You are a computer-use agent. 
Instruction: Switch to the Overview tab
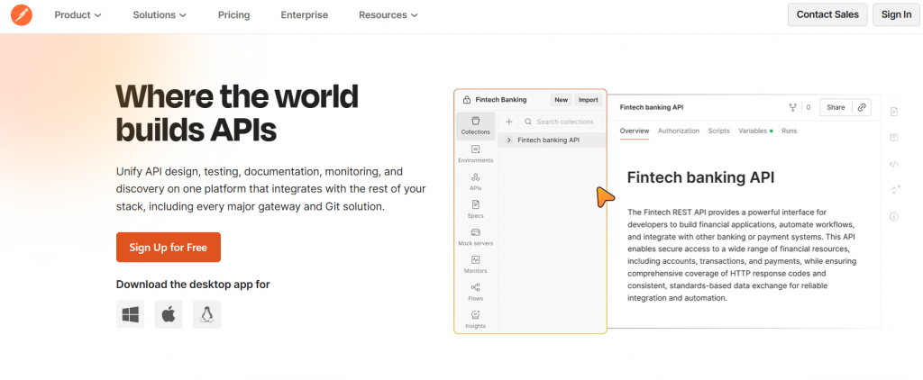(635, 131)
